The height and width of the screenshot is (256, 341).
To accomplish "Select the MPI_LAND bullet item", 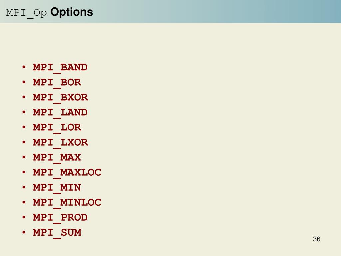I will coord(60,113).
